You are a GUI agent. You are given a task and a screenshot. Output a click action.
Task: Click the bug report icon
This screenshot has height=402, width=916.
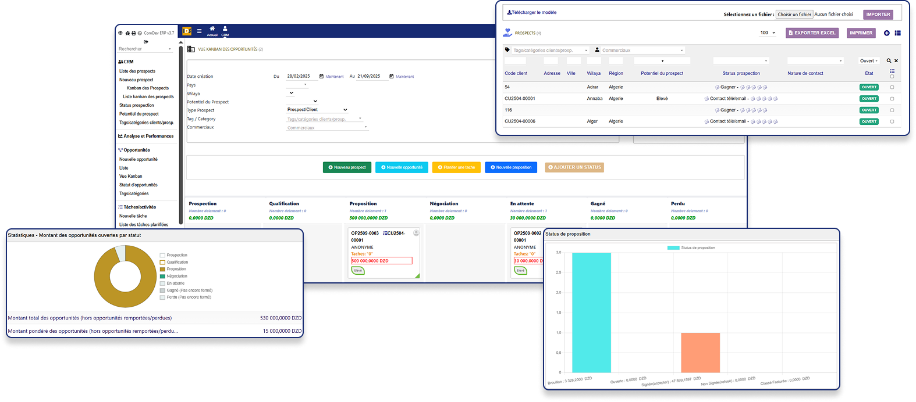[x=127, y=33]
